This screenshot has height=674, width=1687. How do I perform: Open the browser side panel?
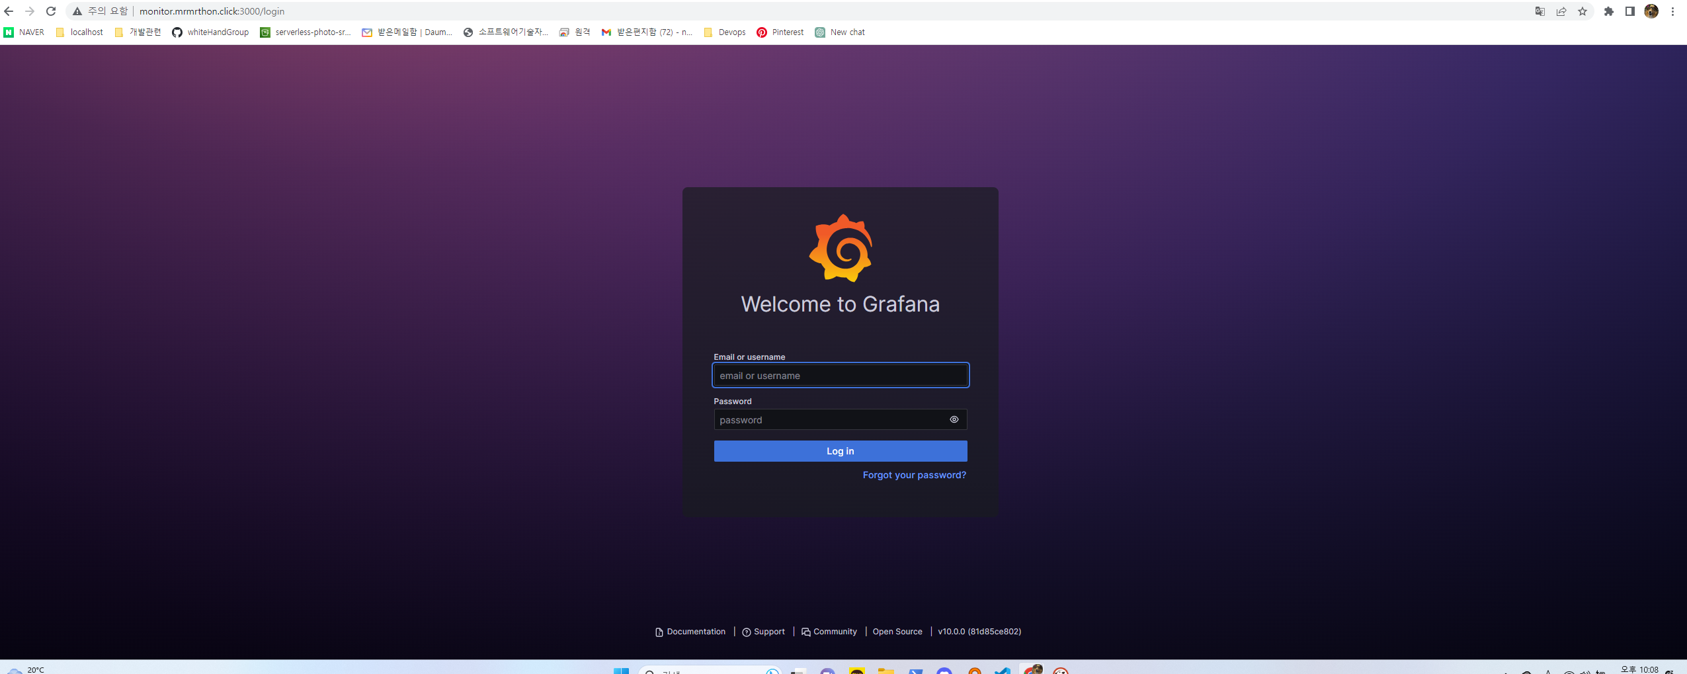(1630, 11)
